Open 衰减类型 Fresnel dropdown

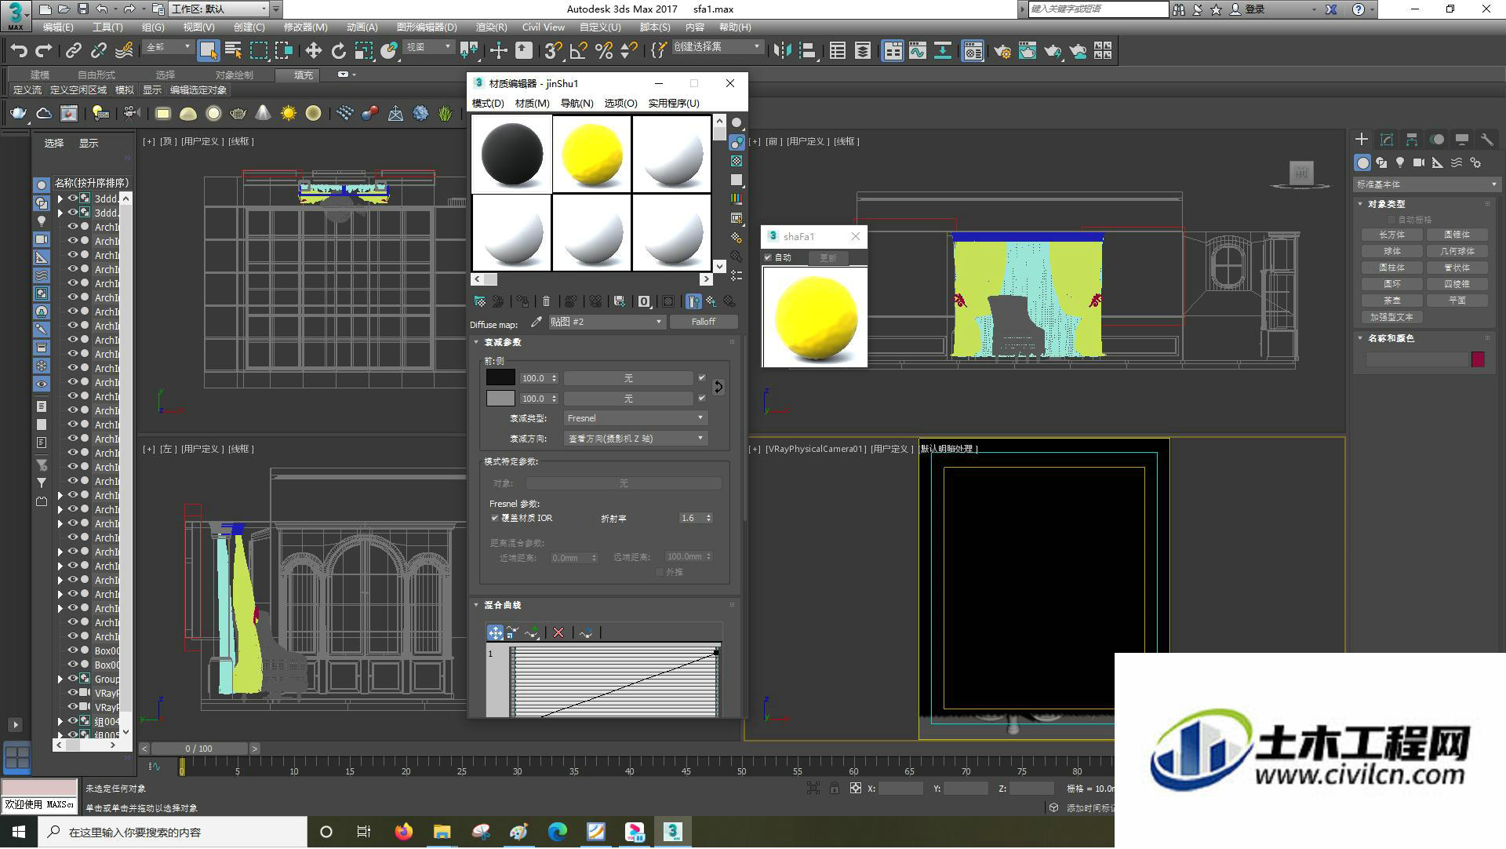(636, 418)
